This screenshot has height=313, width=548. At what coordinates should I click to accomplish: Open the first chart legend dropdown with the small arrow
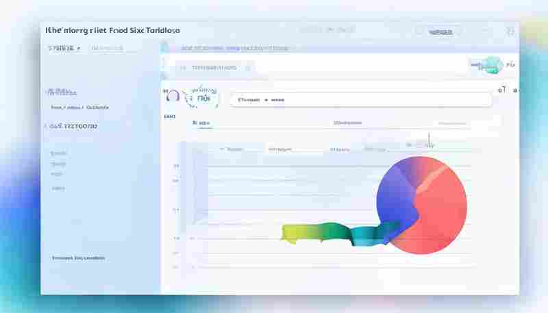[x=232, y=149]
